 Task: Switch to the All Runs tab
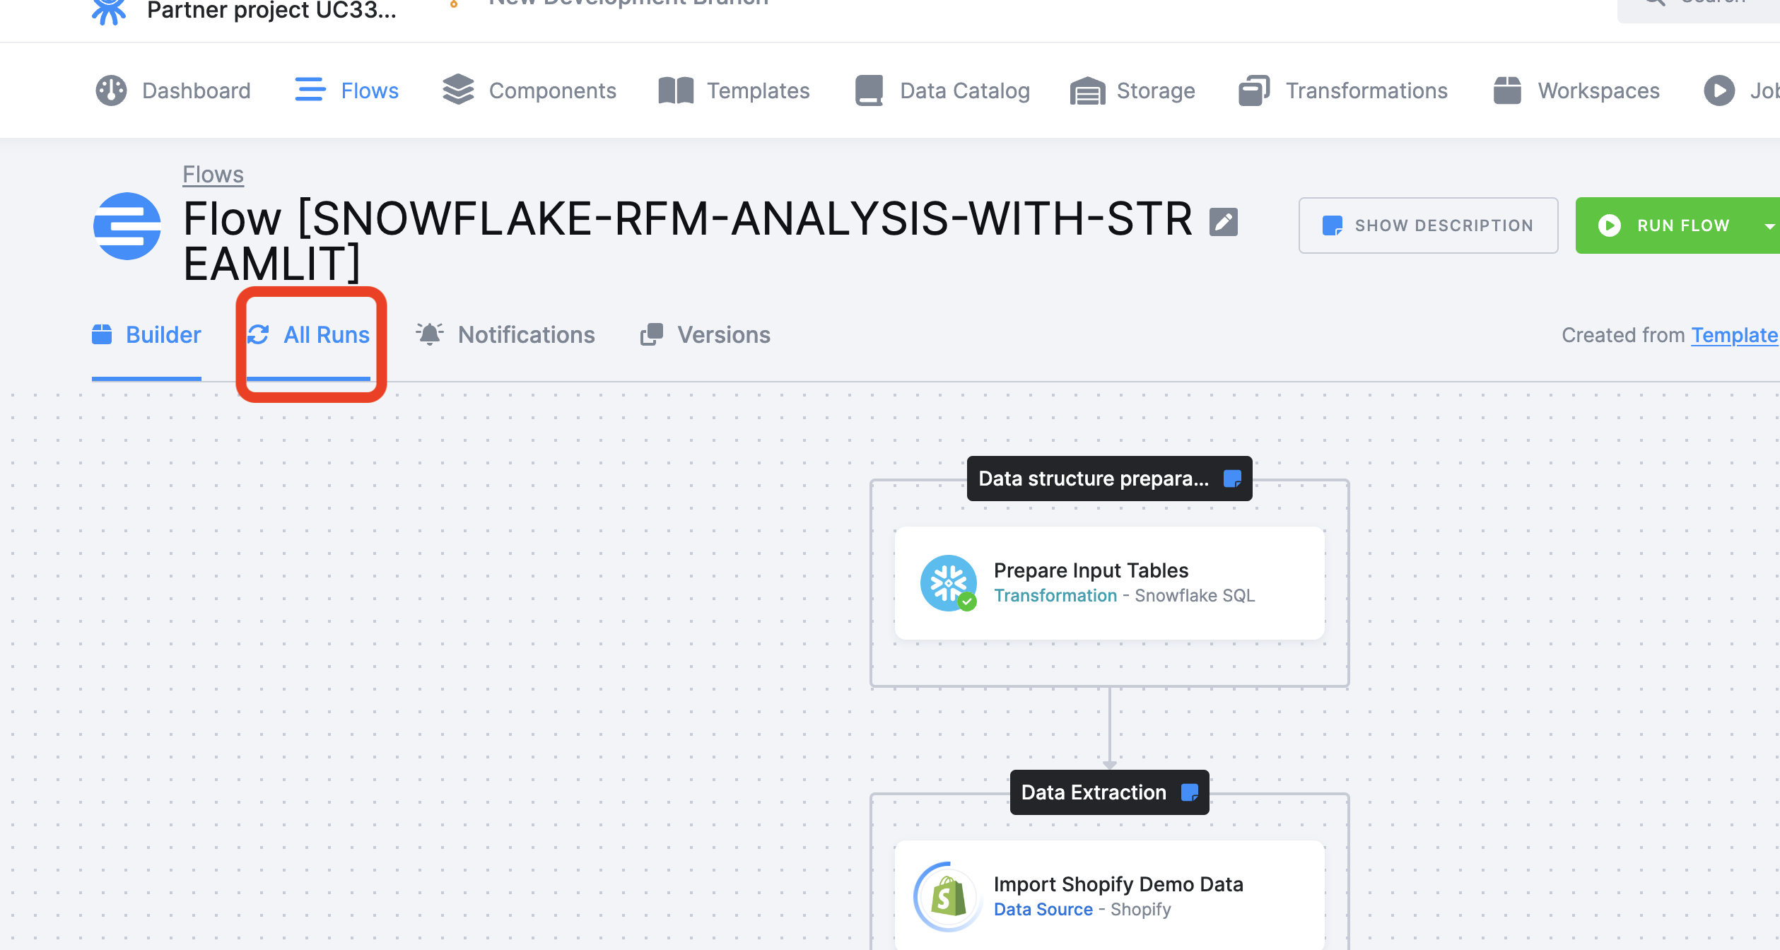(308, 335)
